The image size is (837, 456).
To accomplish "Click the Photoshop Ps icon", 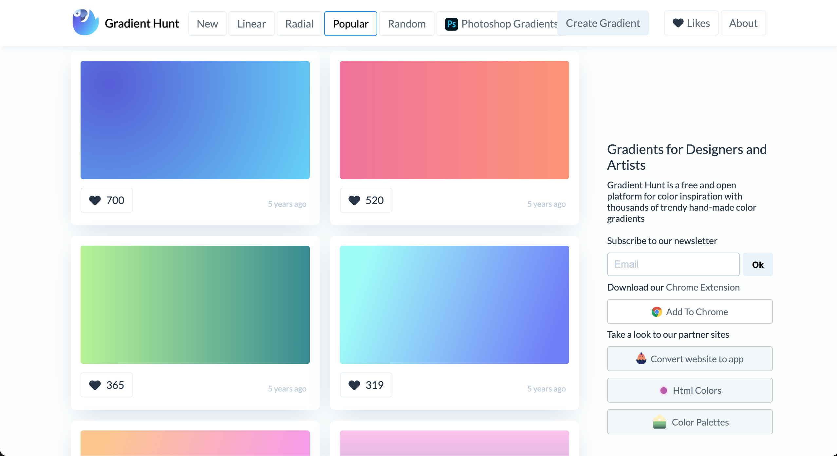I will tap(451, 24).
